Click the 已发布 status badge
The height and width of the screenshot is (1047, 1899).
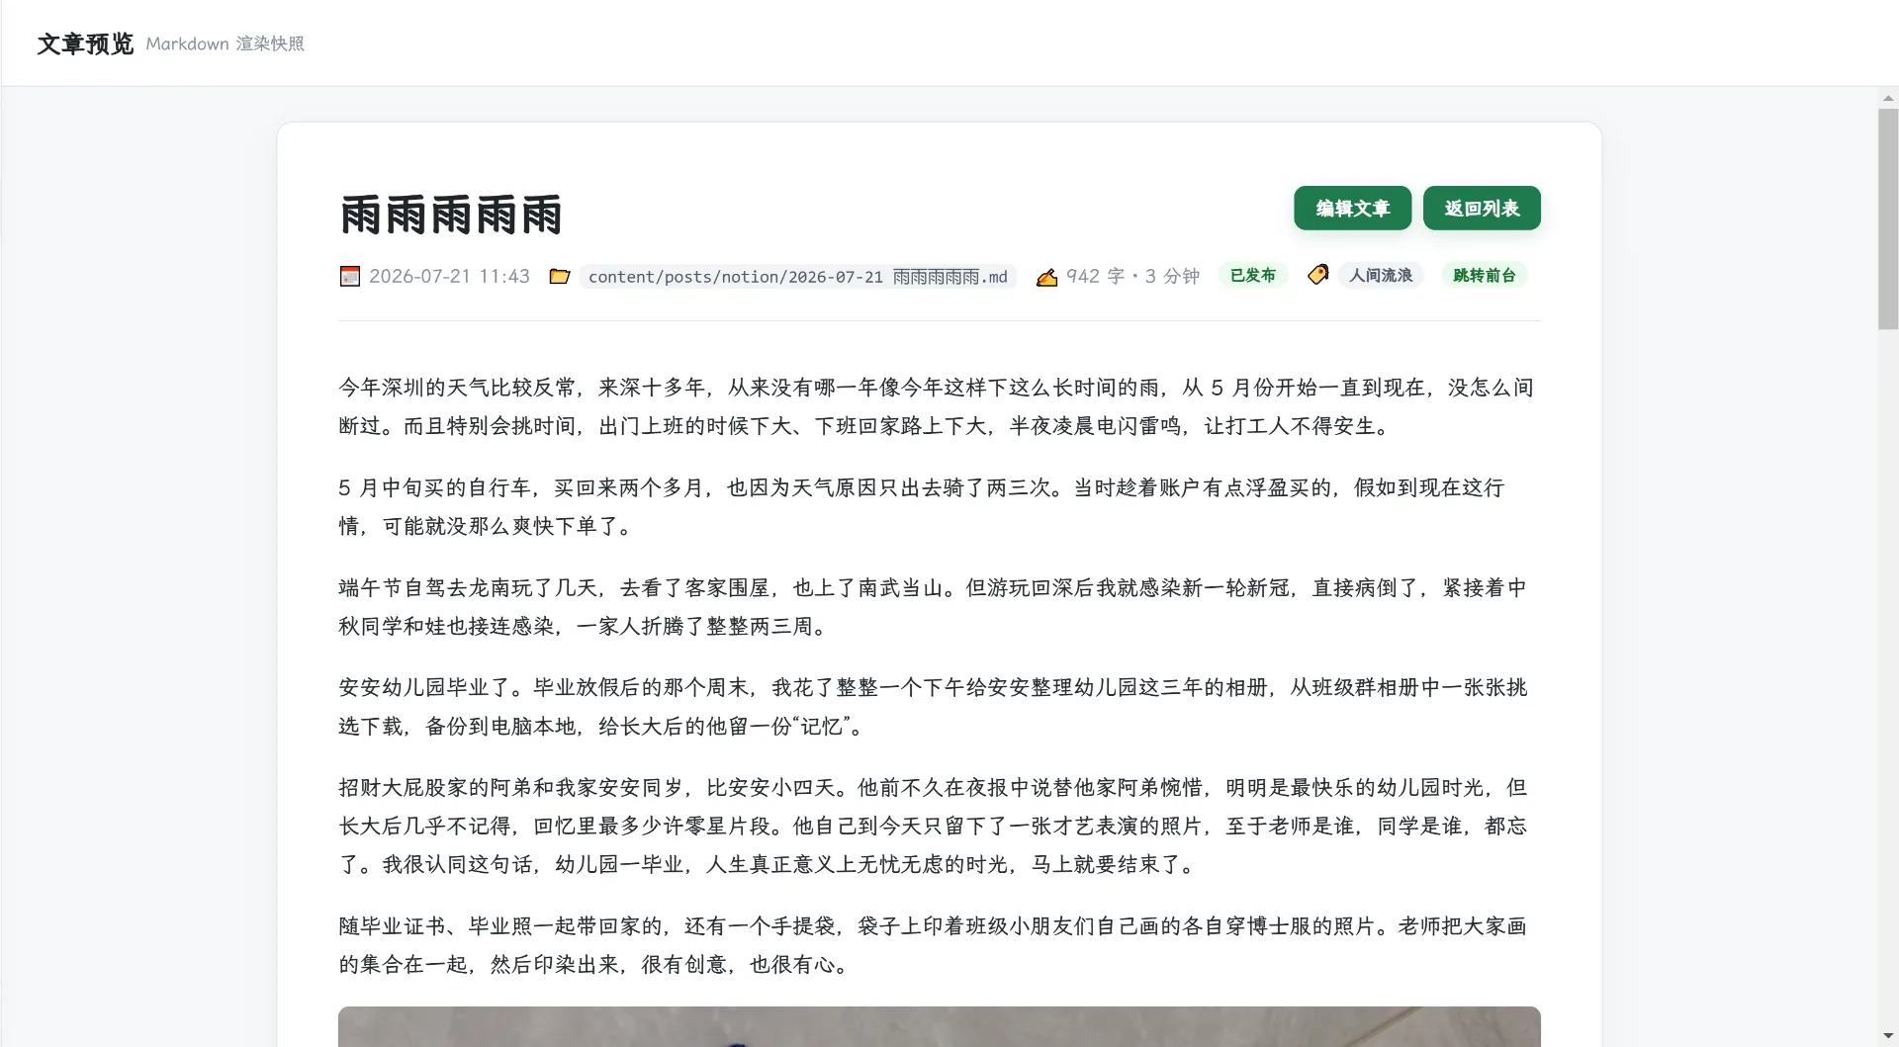(1253, 275)
